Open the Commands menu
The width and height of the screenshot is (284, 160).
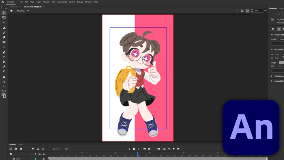[62, 2]
